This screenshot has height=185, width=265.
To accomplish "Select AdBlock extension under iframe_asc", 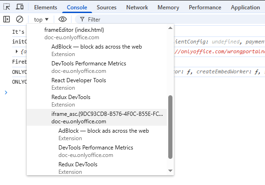I will tap(97, 135).
